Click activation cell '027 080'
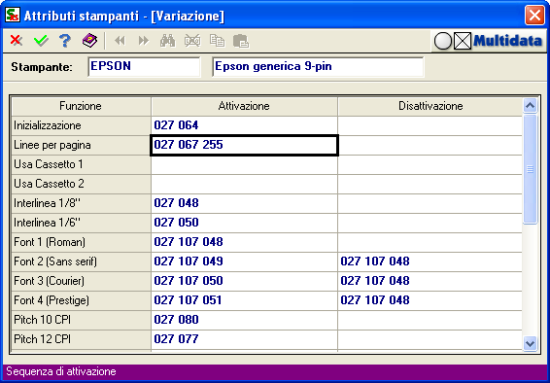 [244, 320]
